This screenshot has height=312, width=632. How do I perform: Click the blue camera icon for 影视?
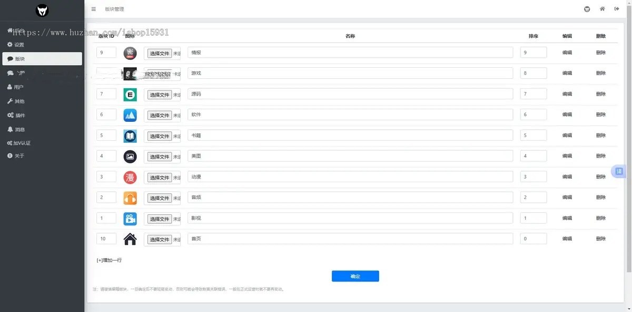130,219
